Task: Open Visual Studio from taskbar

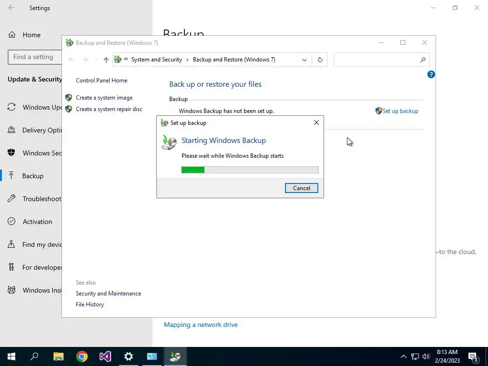Action: 105,356
